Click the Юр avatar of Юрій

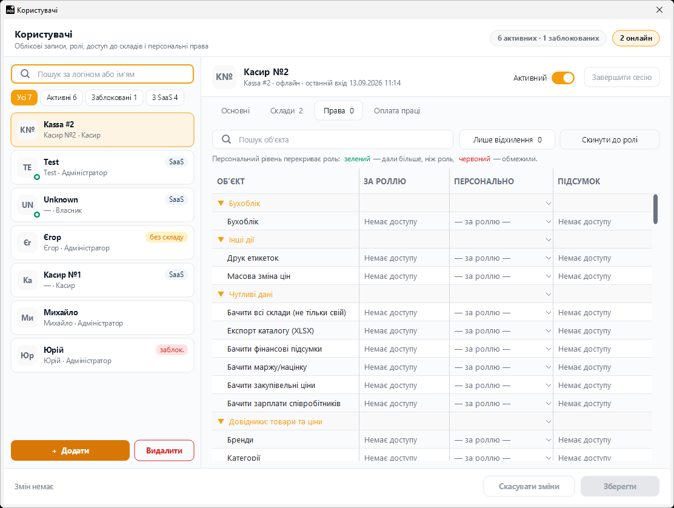pyautogui.click(x=27, y=355)
